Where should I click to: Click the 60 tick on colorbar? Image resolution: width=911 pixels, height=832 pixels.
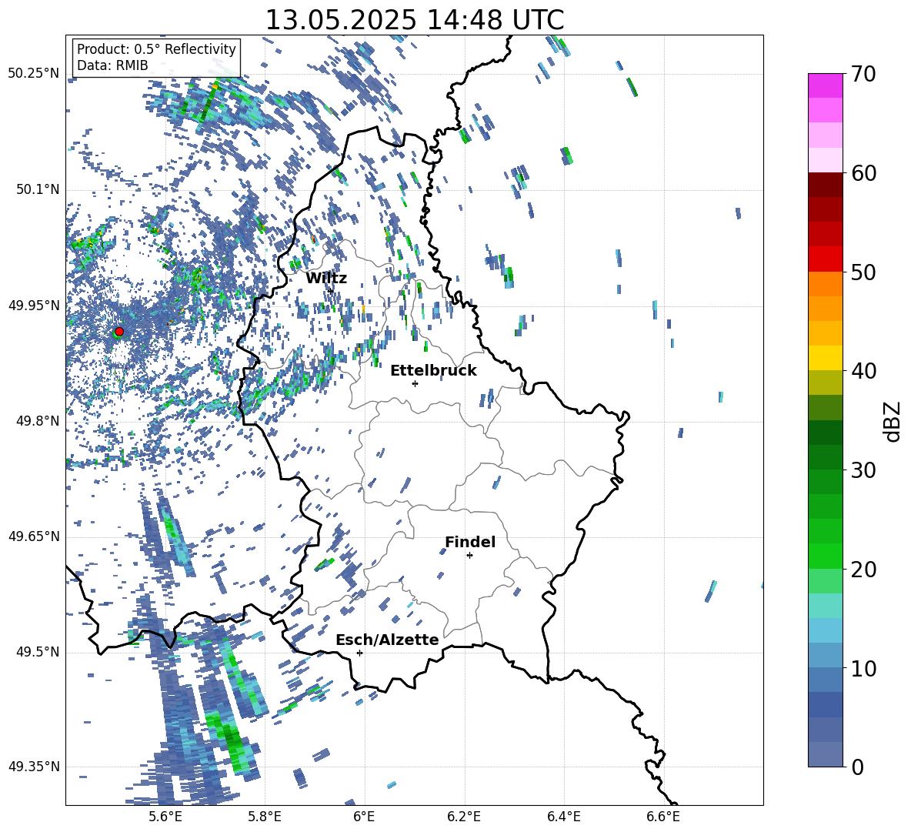pos(863,173)
